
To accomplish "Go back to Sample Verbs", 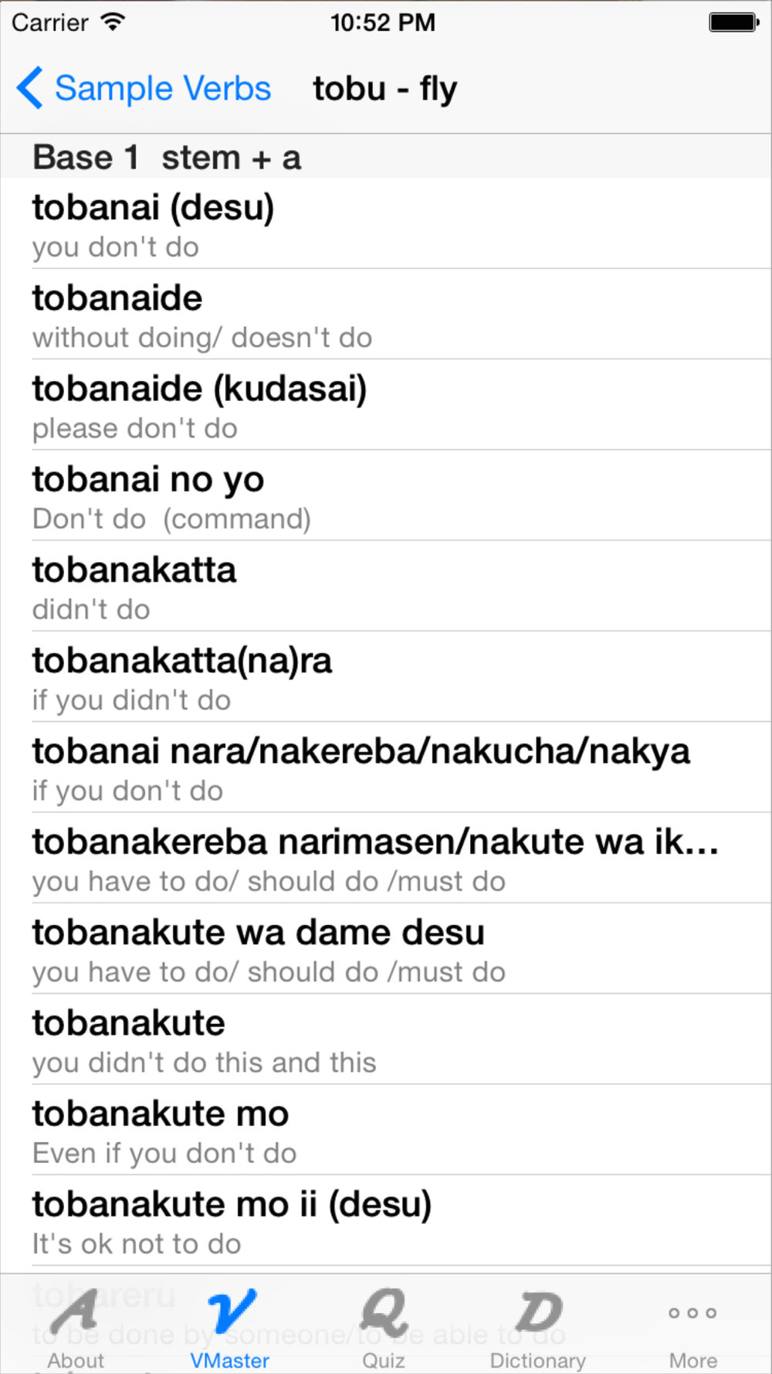I will click(x=144, y=88).
